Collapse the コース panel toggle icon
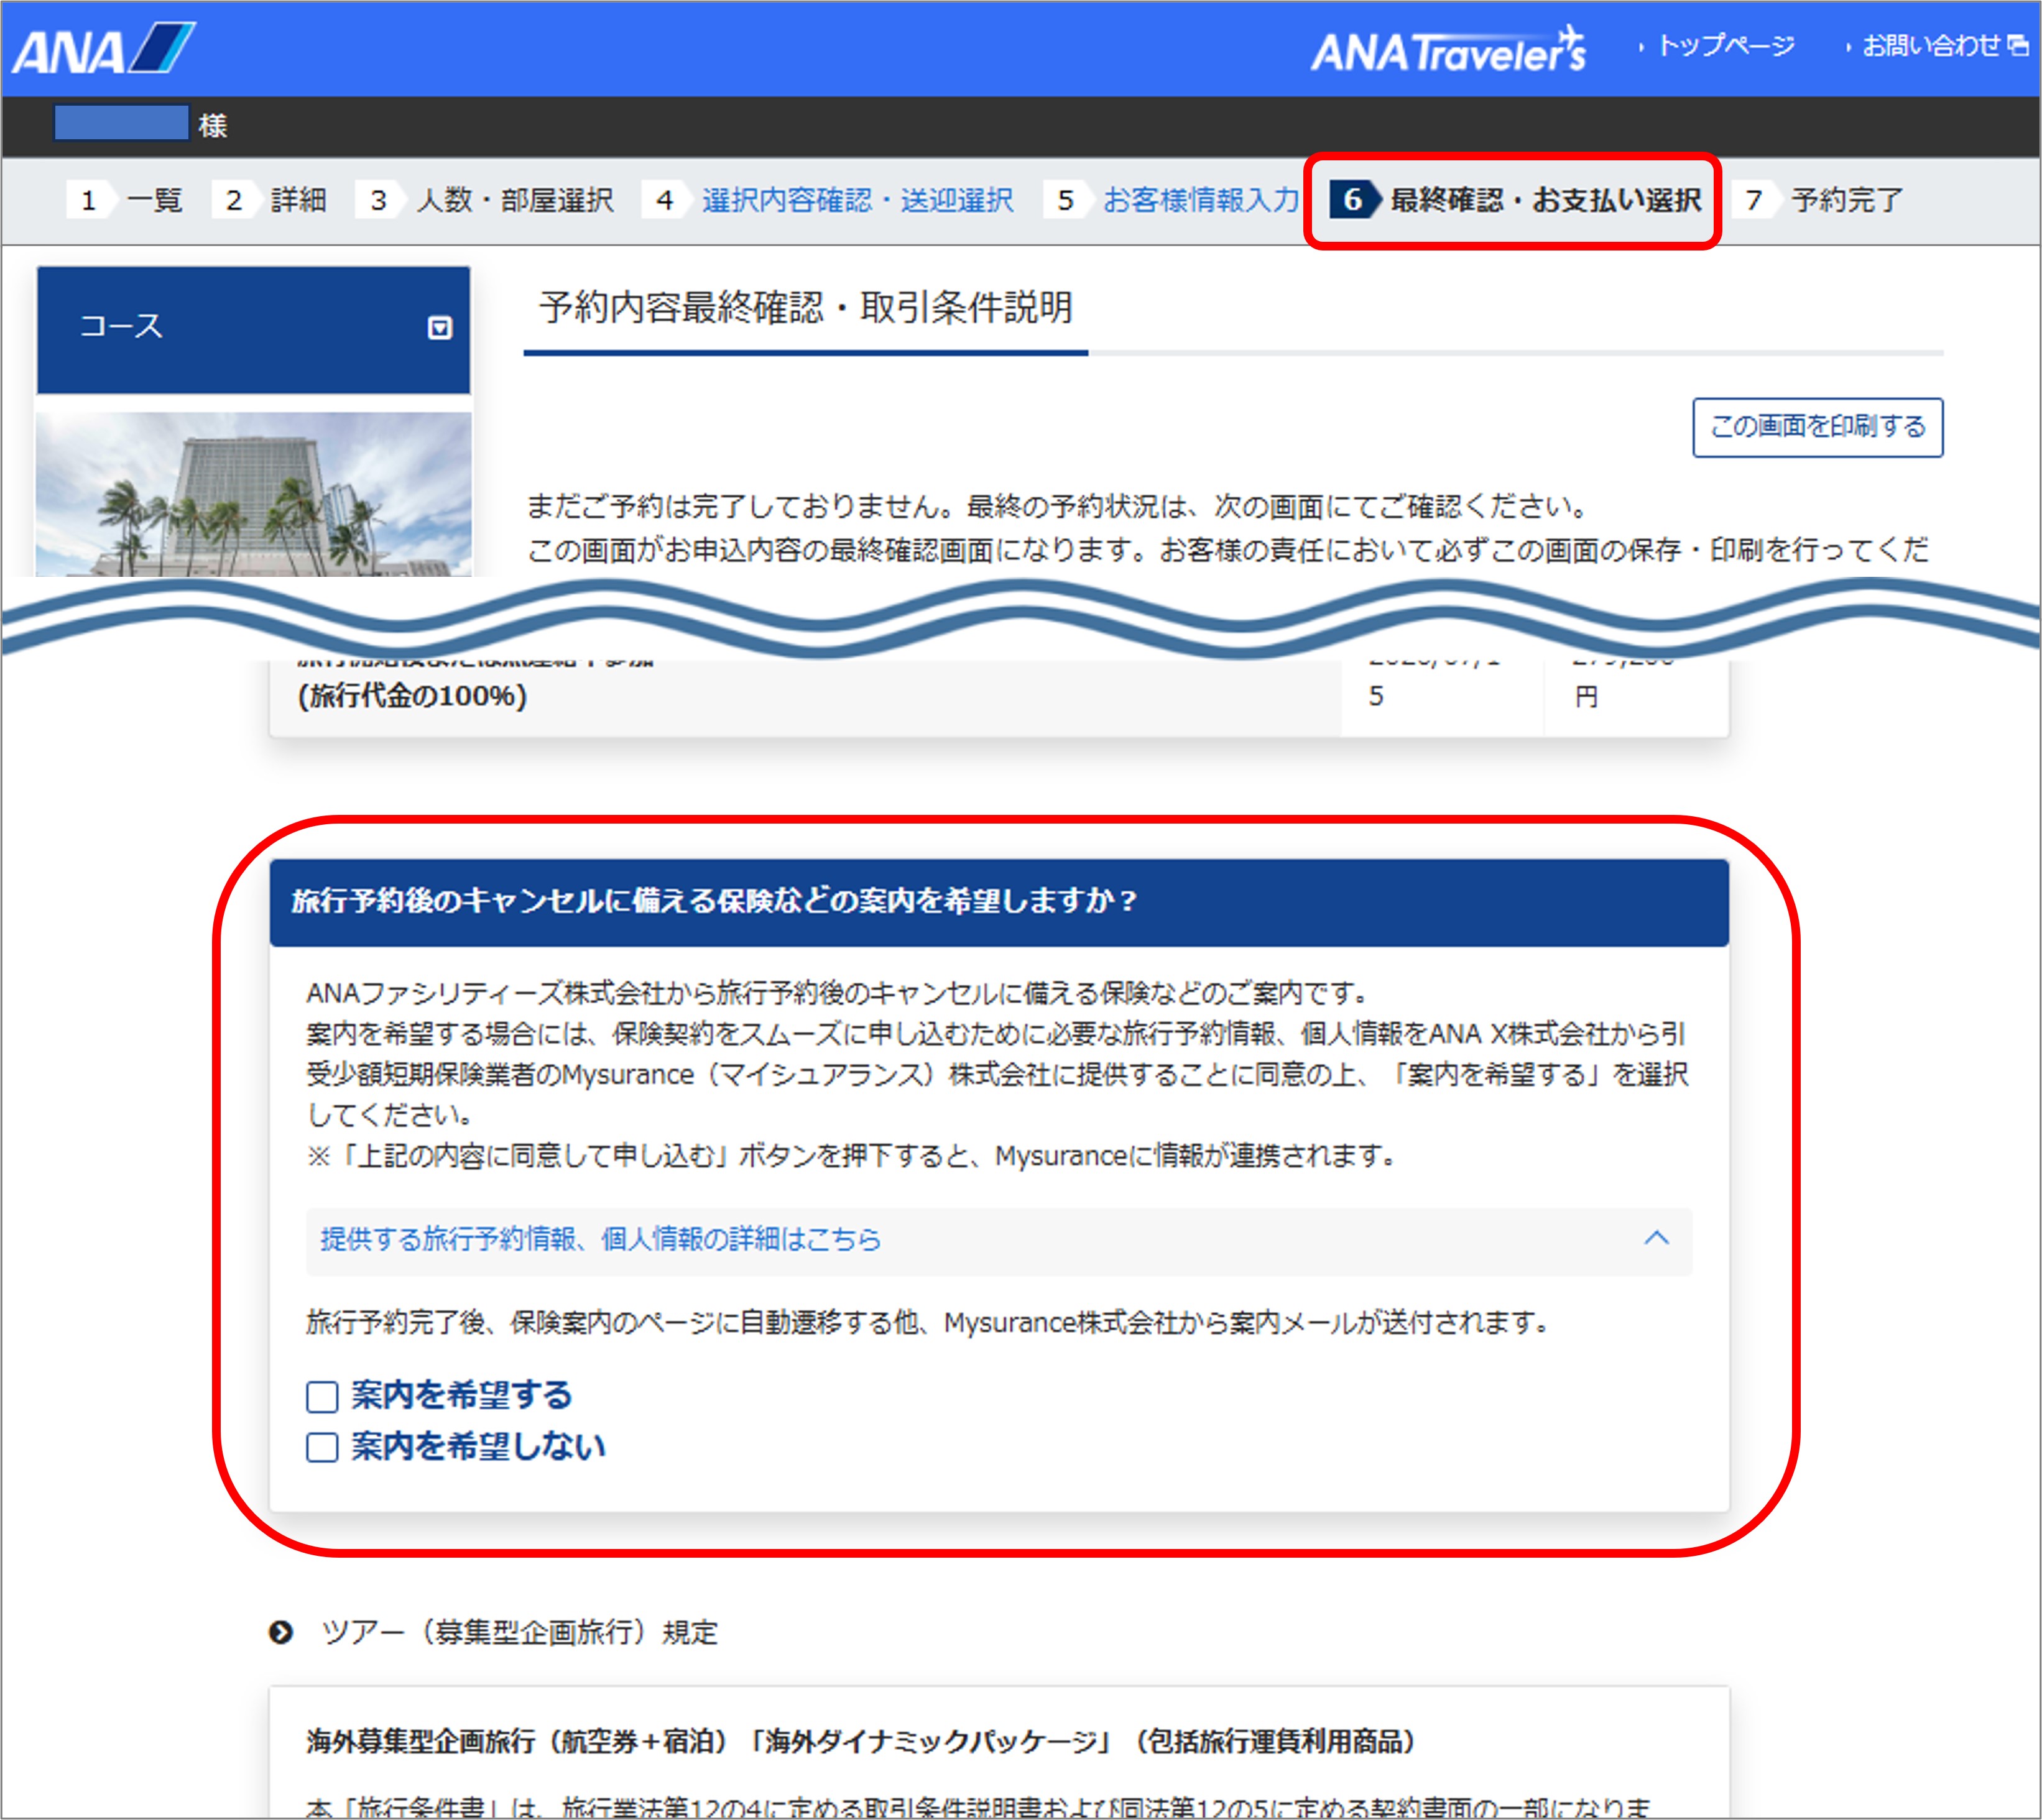The width and height of the screenshot is (2042, 1820). [439, 328]
